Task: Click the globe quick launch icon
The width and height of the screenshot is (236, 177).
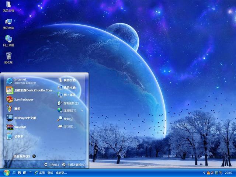Action: coord(19,173)
